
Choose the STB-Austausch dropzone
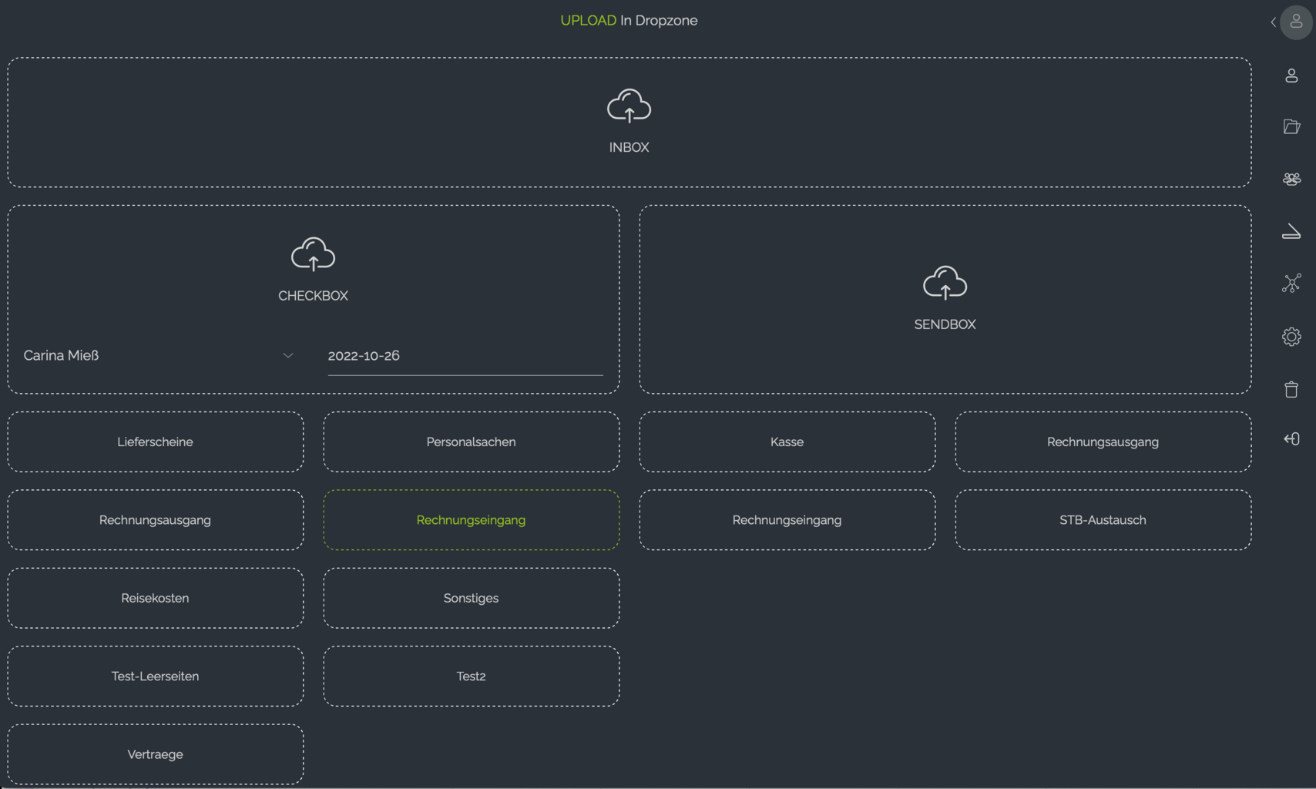point(1103,520)
